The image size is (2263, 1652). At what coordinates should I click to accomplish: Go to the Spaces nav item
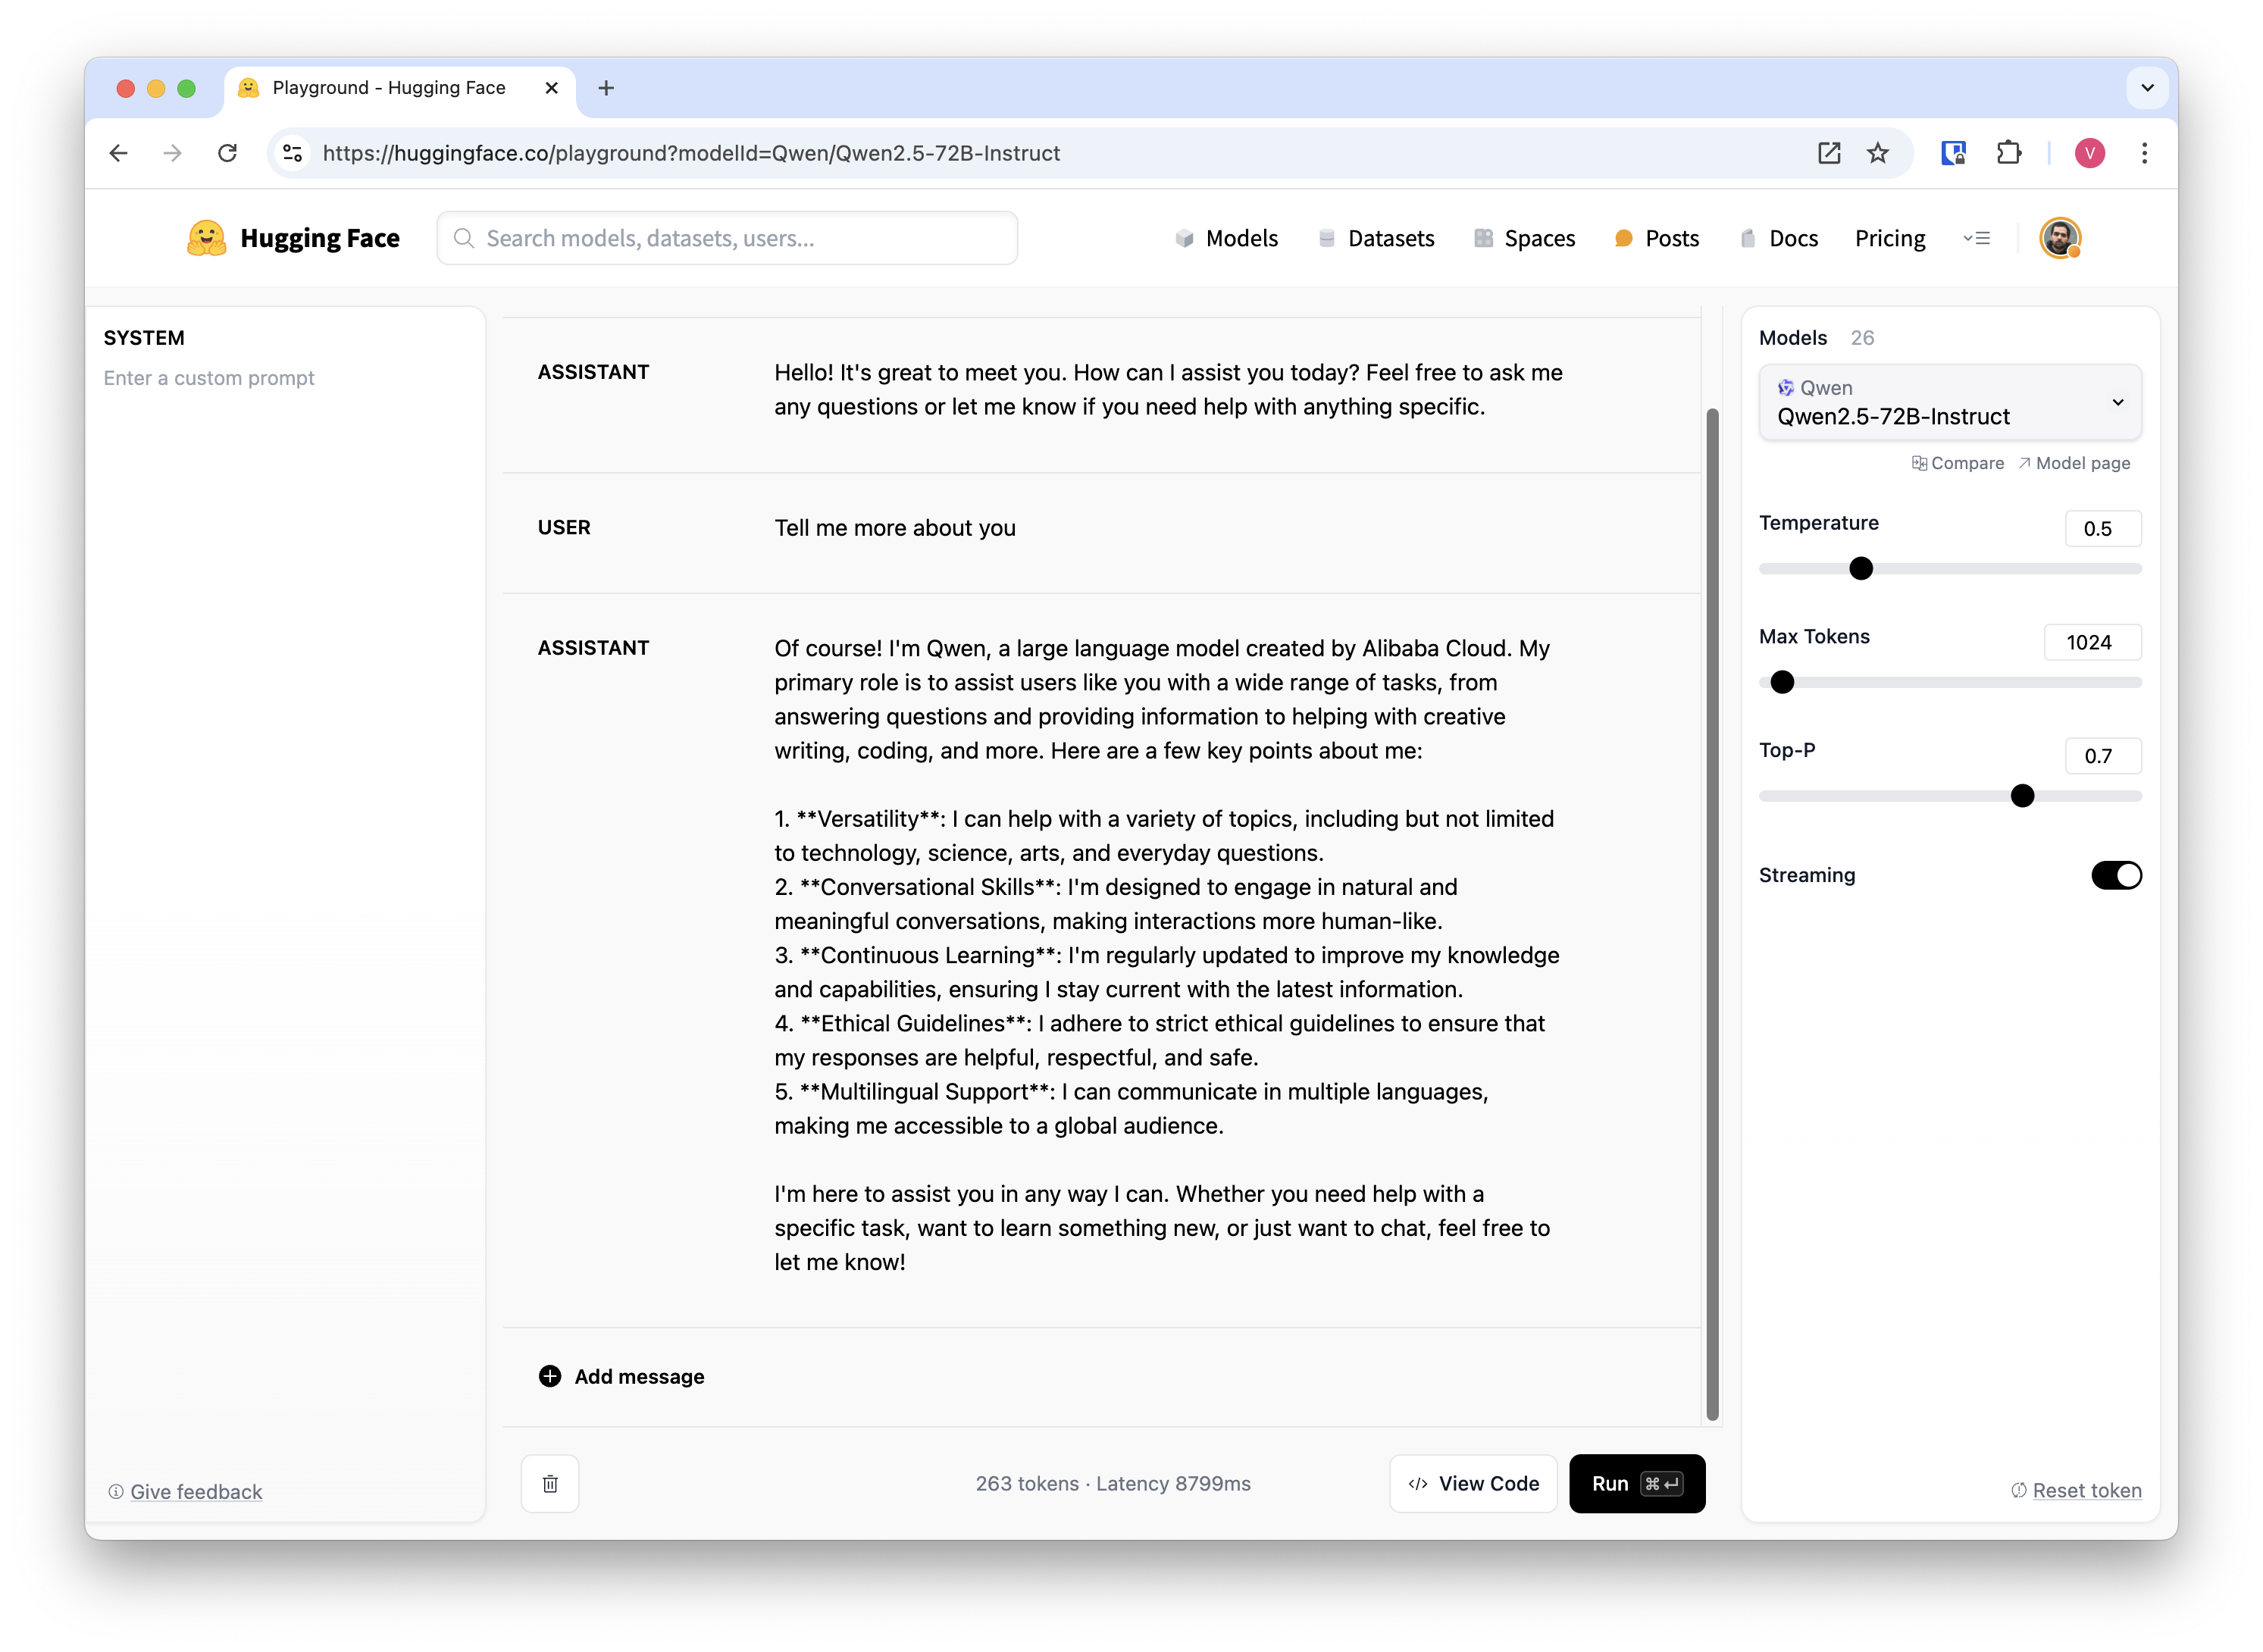pyautogui.click(x=1525, y=238)
